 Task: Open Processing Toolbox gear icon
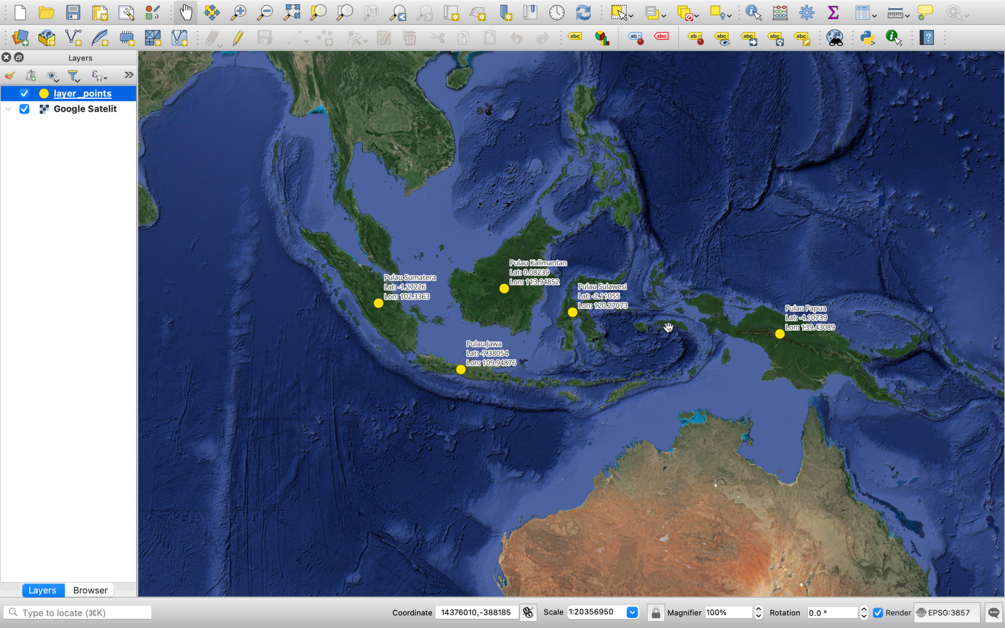click(806, 12)
